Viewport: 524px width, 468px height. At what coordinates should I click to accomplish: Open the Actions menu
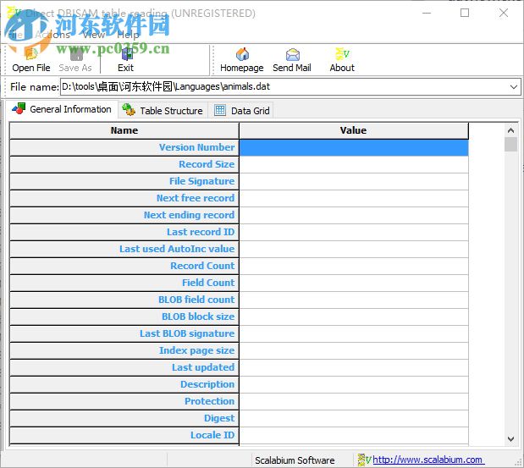(52, 35)
